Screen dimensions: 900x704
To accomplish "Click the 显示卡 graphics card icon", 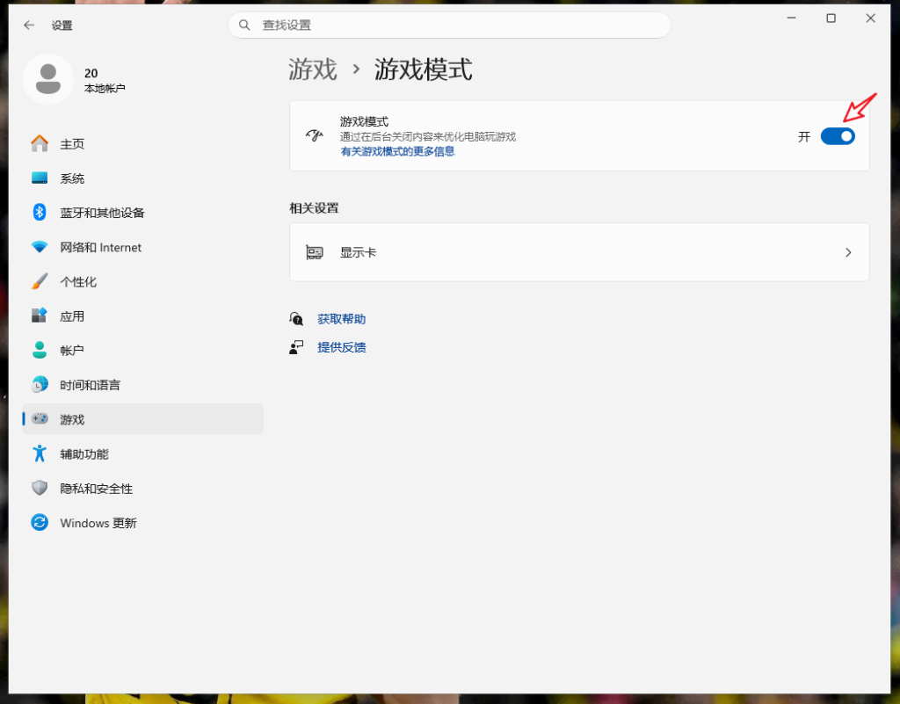I will pyautogui.click(x=315, y=252).
